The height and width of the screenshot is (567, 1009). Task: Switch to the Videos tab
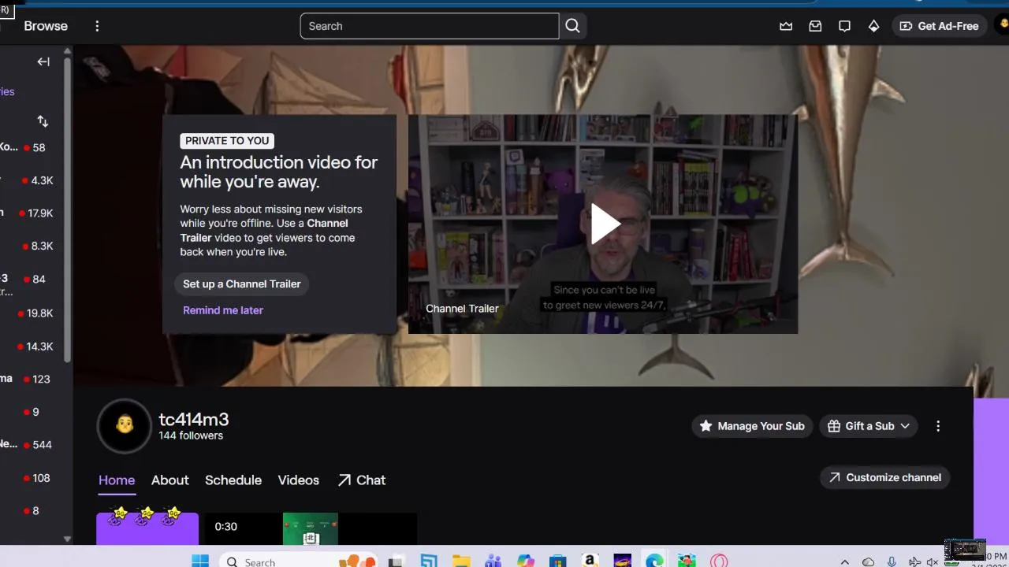pyautogui.click(x=299, y=480)
